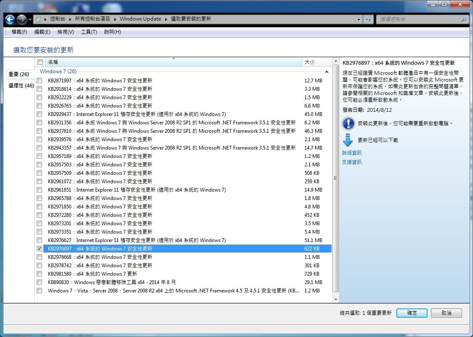Select the KB2922229 update row
The width and height of the screenshot is (473, 337).
[187, 97]
